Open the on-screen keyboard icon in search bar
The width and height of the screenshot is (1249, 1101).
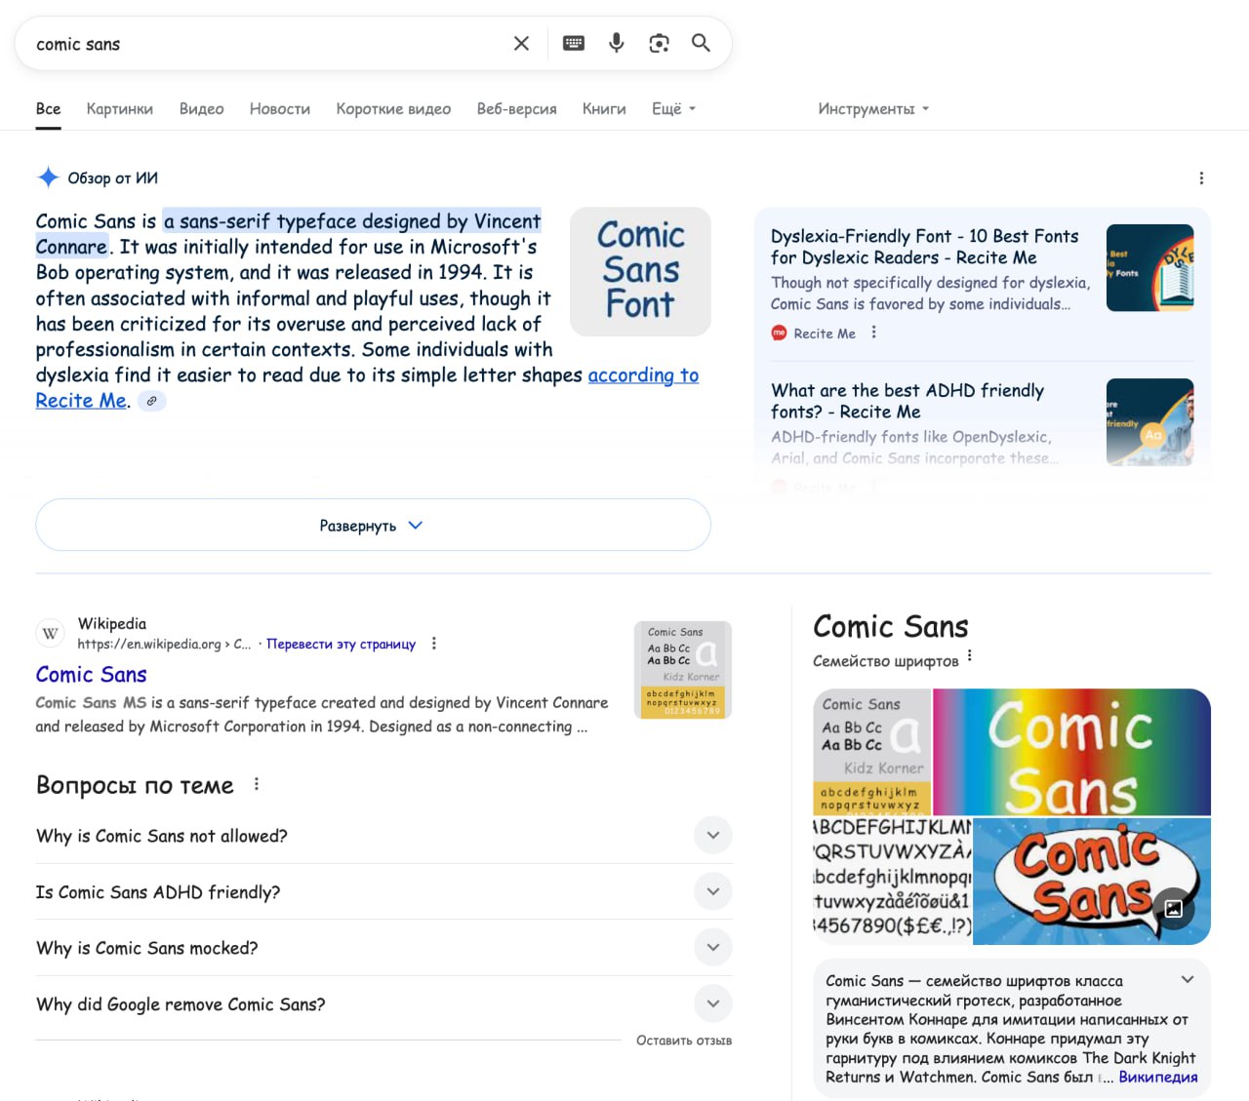tap(573, 43)
